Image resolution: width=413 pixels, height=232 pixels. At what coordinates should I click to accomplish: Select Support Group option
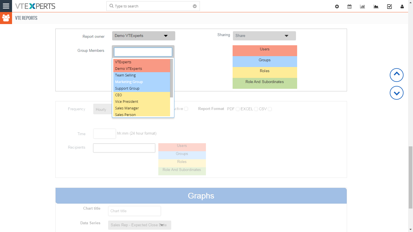point(142,89)
